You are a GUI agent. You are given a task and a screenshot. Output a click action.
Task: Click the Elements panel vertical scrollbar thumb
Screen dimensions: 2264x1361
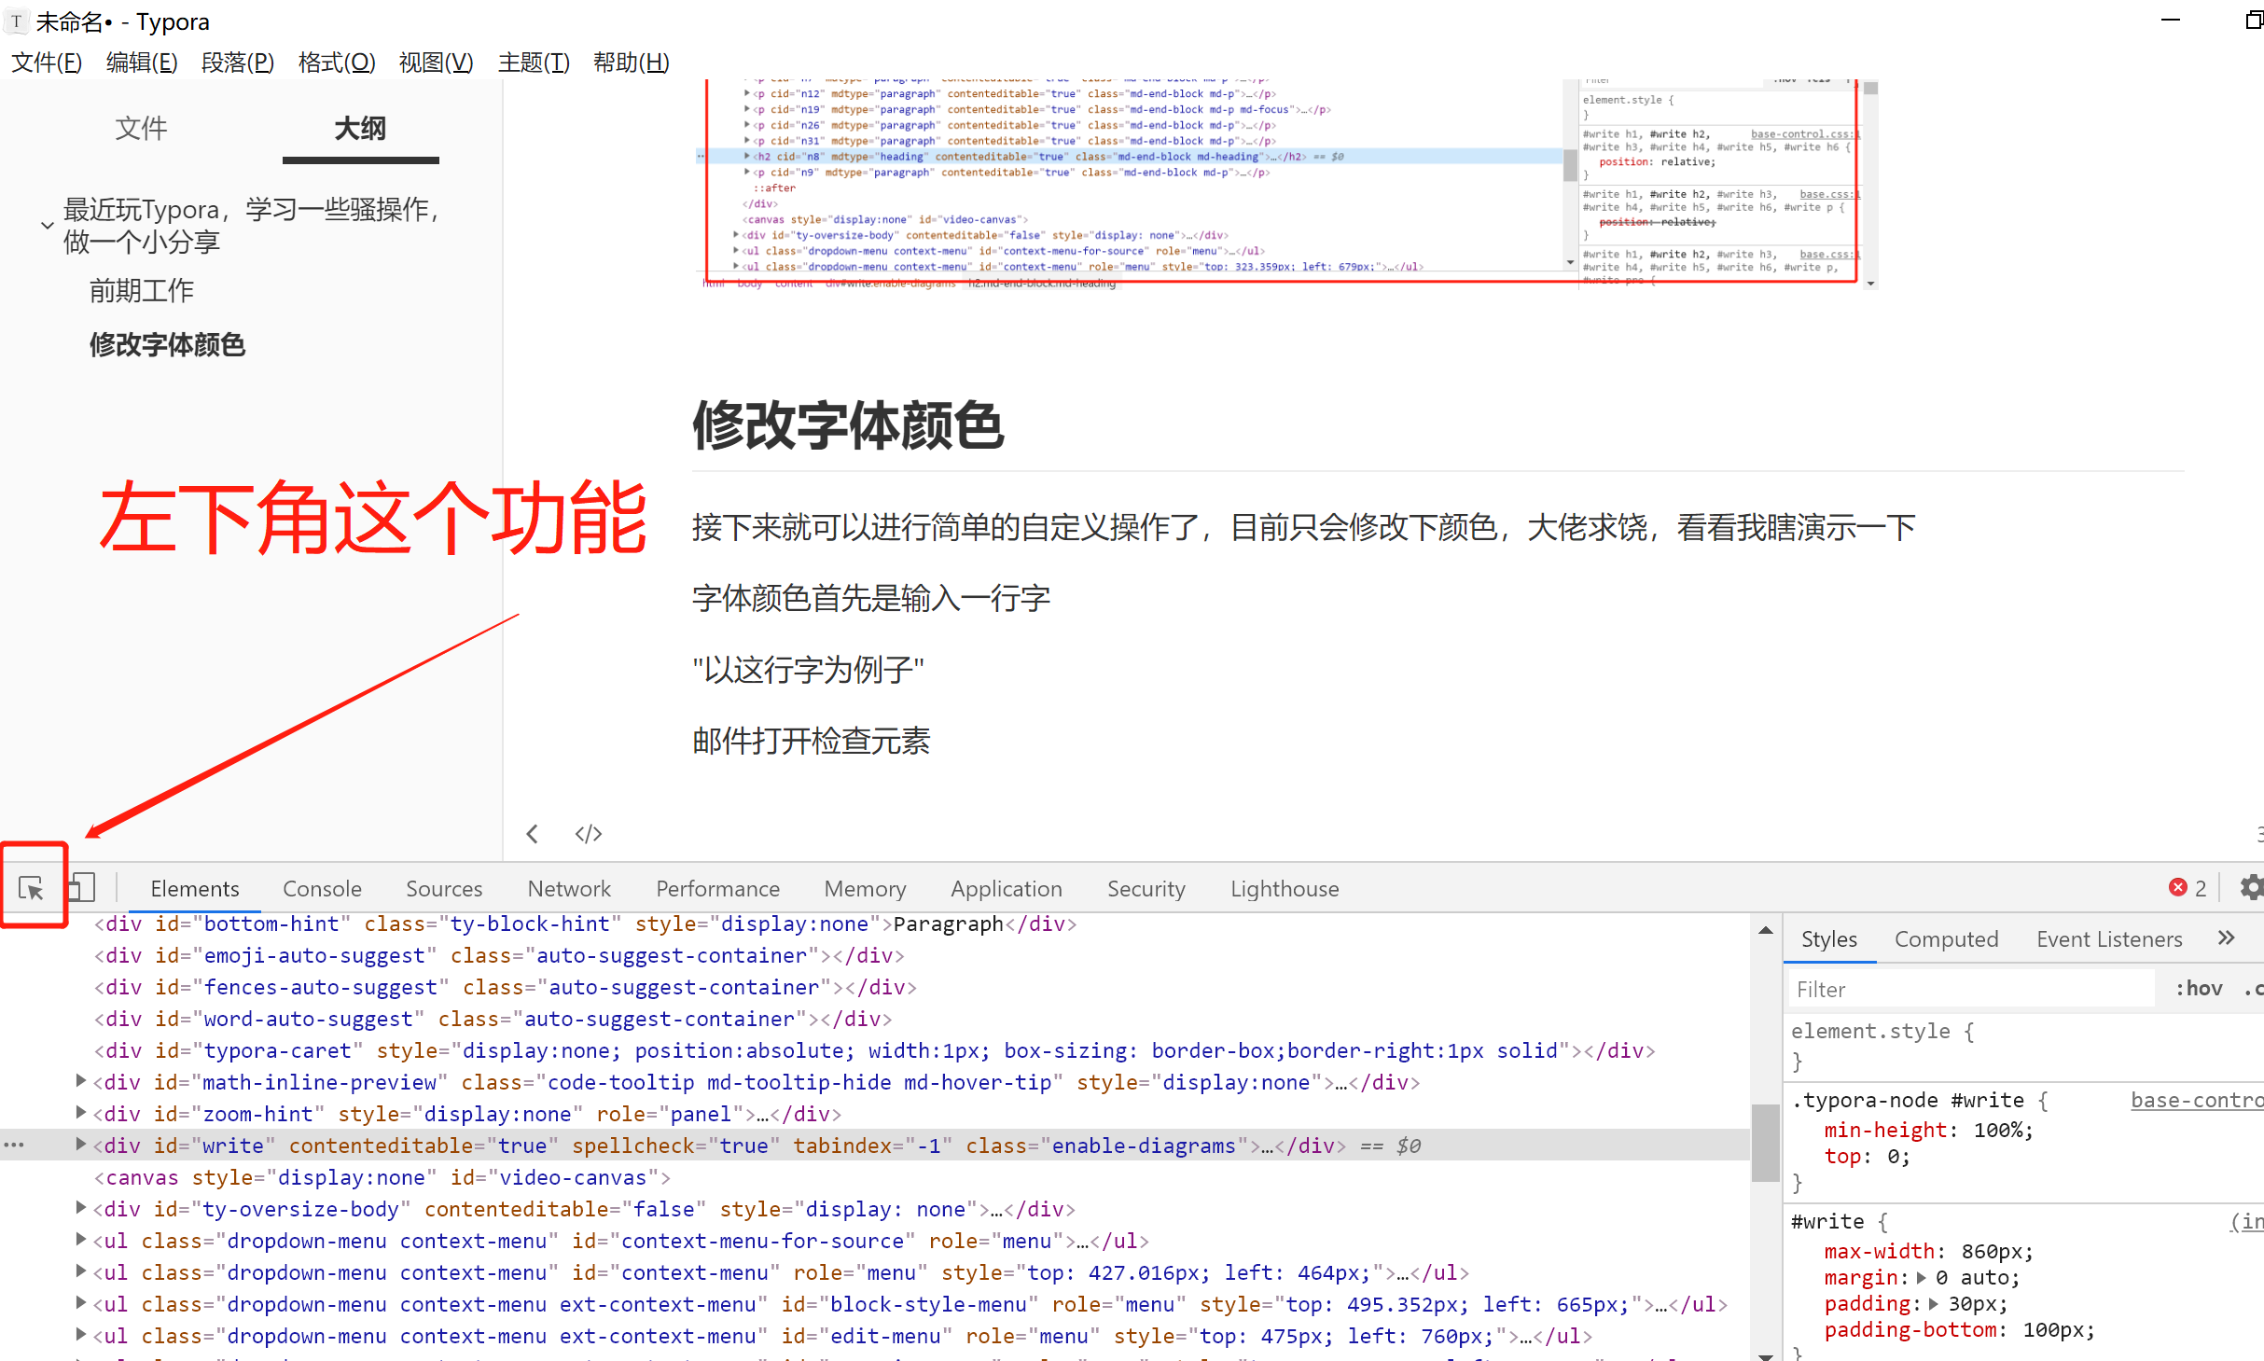point(1765,1143)
